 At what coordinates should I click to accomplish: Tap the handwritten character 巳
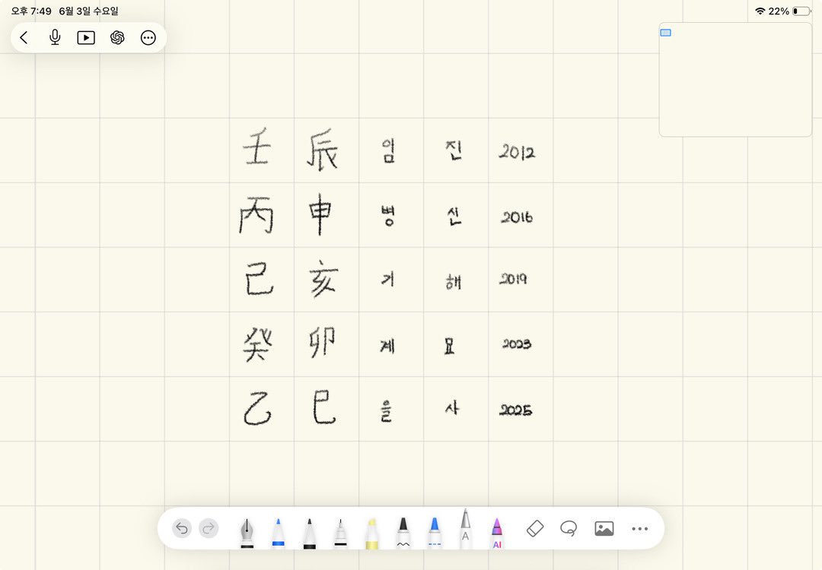click(x=323, y=407)
